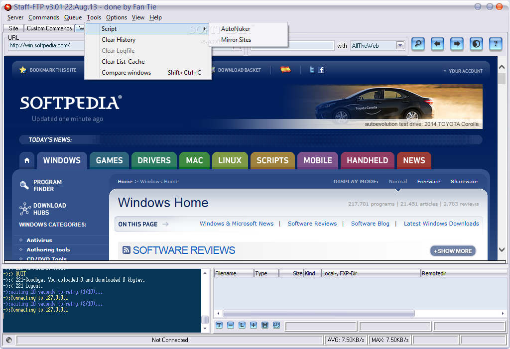510x349 pixels.
Task: Sort queue by Filename column header
Action: click(x=234, y=273)
